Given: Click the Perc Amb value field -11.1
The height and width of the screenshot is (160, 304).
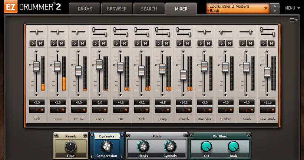Looking at the screenshot, I should pyautogui.click(x=268, y=102).
